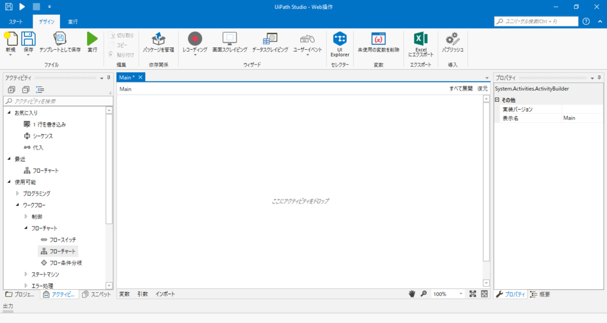Click 貼り付け (Paste) button

[x=121, y=55]
